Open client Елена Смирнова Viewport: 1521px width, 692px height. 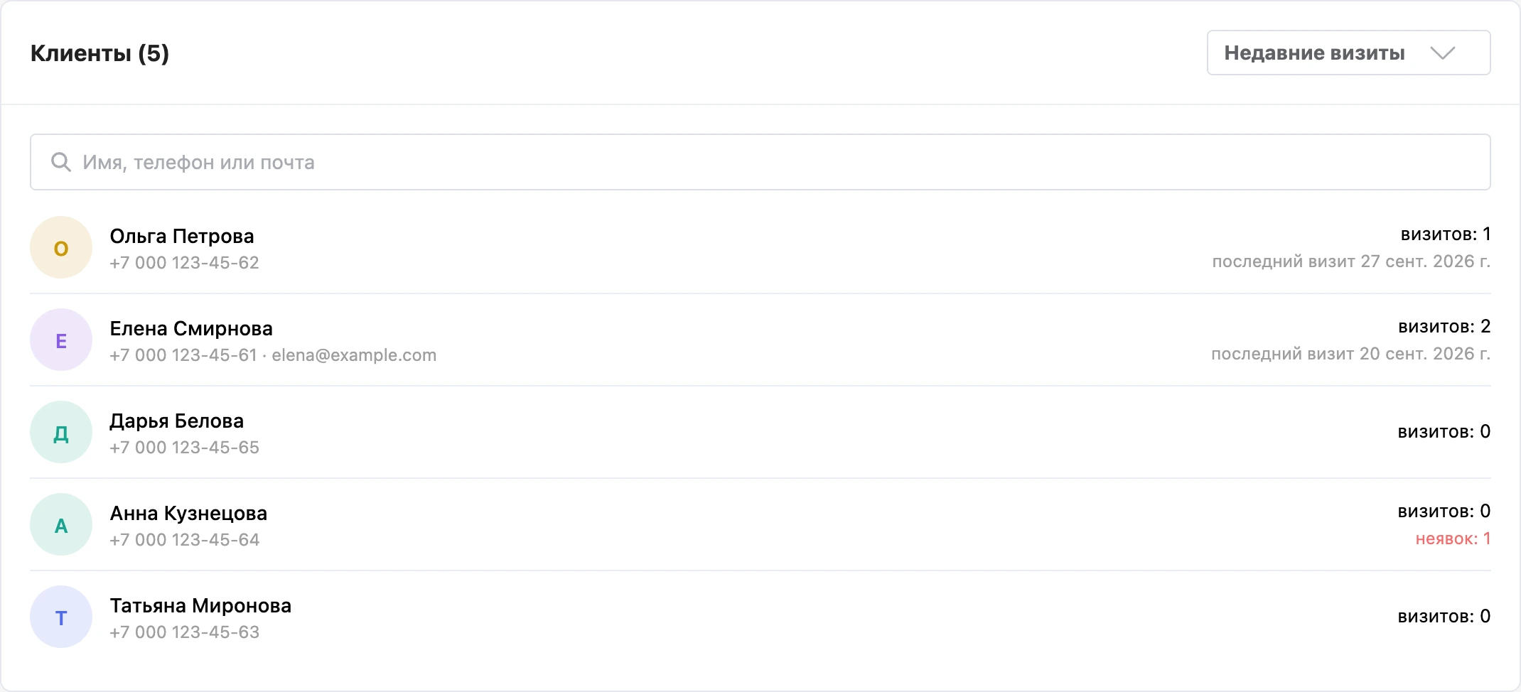[x=760, y=340]
